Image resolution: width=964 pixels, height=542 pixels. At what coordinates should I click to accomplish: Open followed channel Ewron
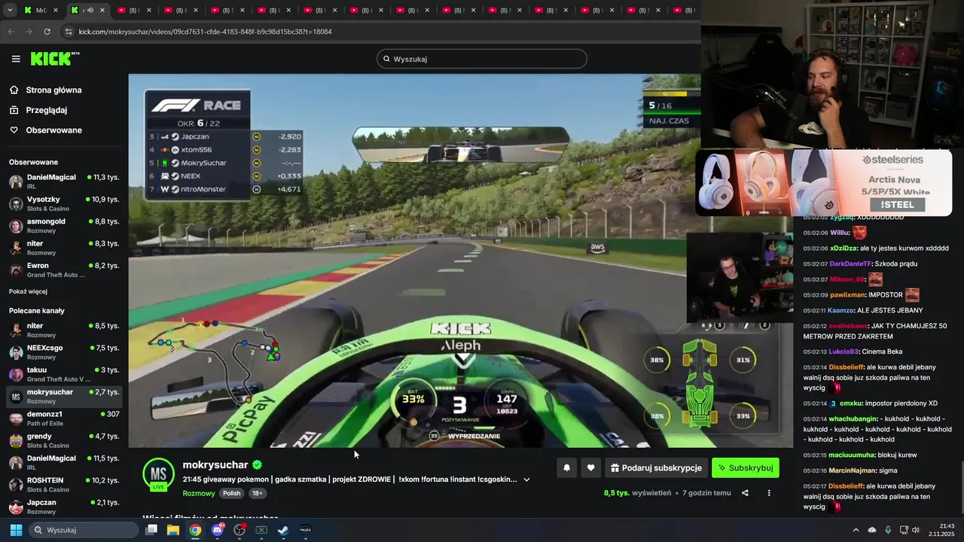64,269
